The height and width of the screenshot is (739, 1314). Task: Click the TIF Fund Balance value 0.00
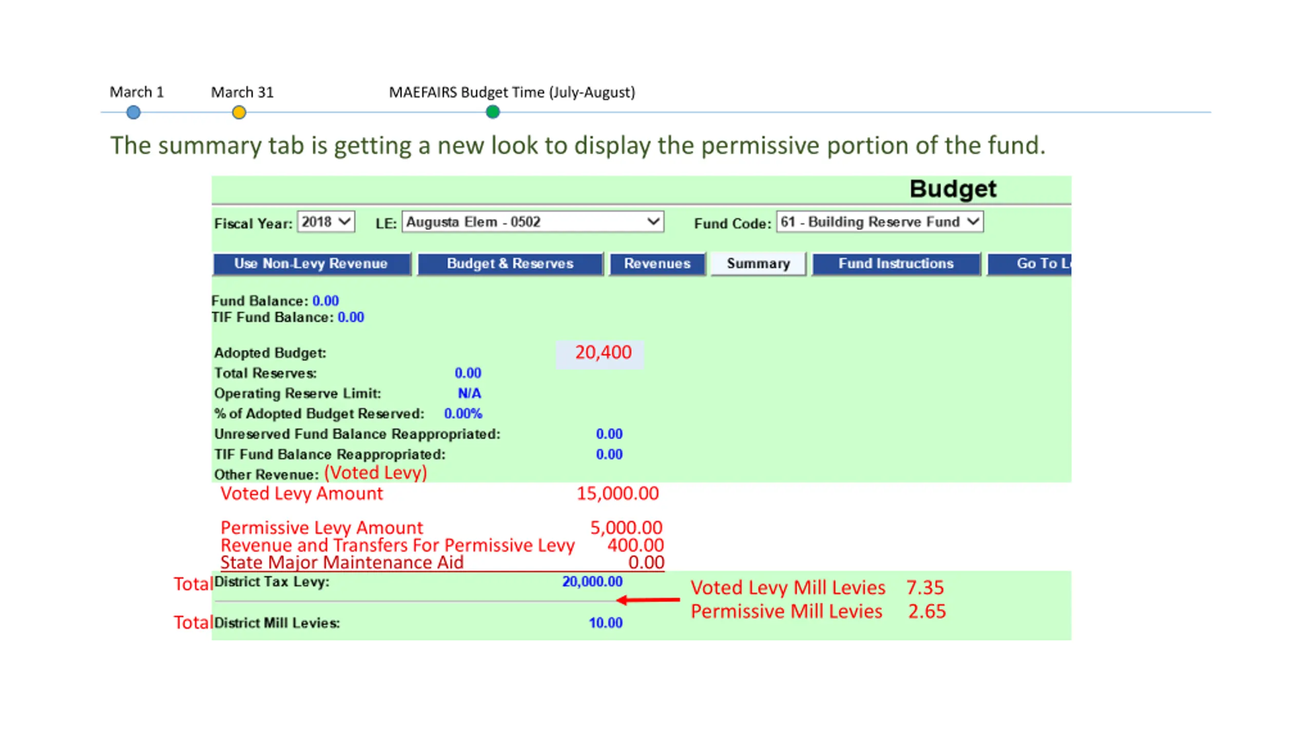click(351, 317)
